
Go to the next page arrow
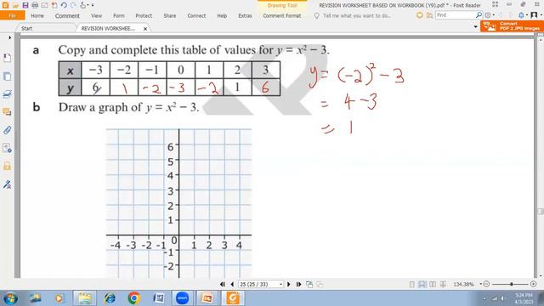click(289, 284)
